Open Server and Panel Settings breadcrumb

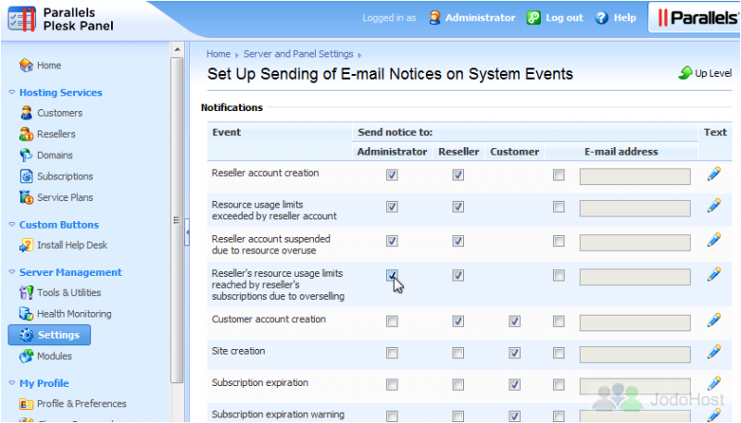298,54
